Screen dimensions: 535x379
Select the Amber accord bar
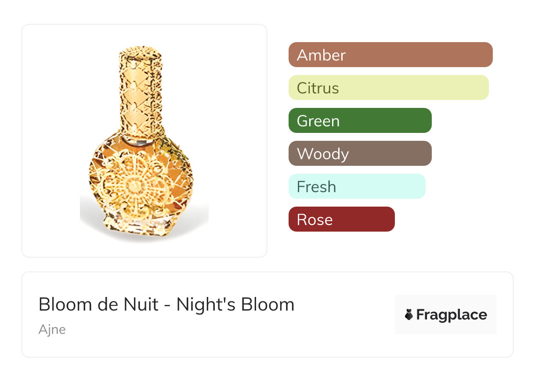(x=390, y=55)
